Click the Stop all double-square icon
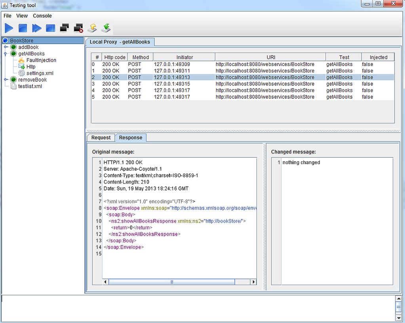This screenshot has height=323, width=405. coord(50,28)
